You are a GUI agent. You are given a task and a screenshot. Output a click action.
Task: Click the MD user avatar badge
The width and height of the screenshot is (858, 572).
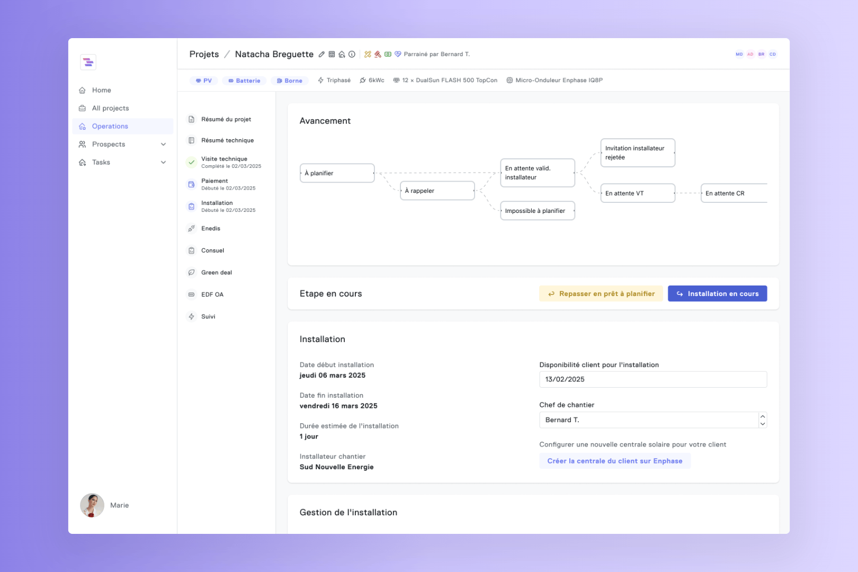[739, 54]
